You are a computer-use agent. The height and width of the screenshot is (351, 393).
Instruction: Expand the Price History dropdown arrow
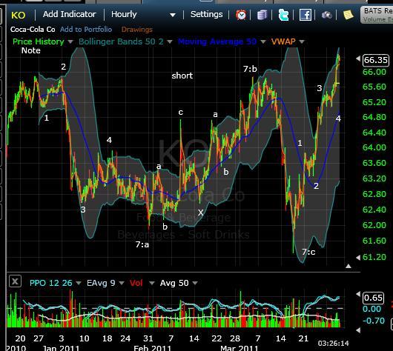coord(70,41)
